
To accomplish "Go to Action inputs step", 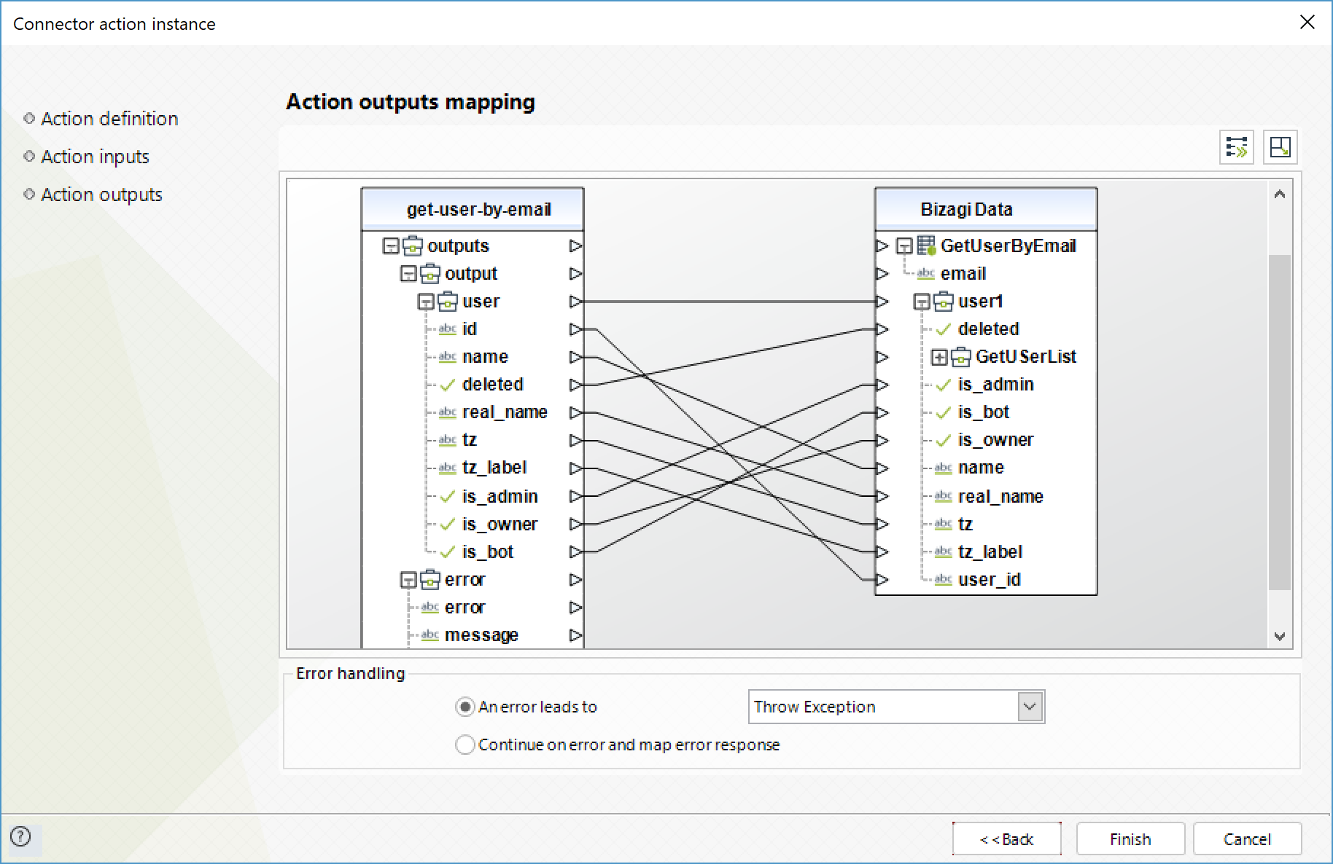I will coord(95,157).
